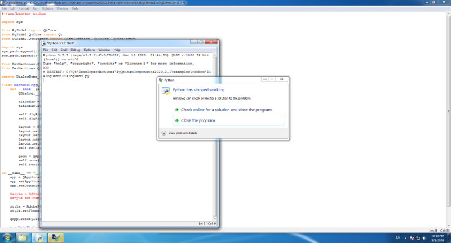The image size is (451, 243).
Task: Click the Windows Start button
Action: coord(7,238)
